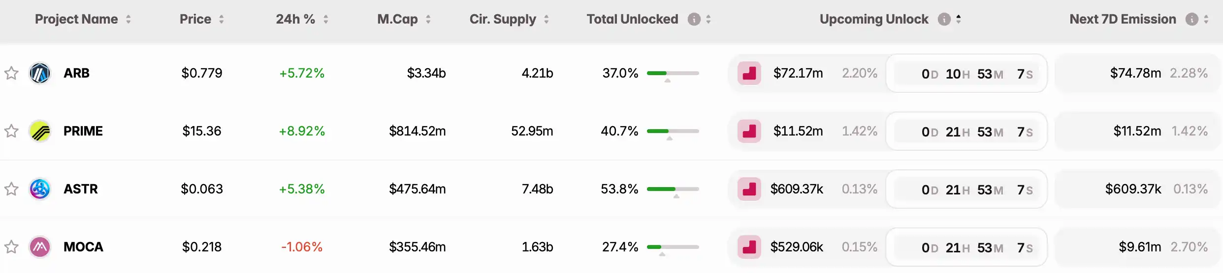Click the Total Unlocked info icon
The width and height of the screenshot is (1223, 273).
pos(694,19)
